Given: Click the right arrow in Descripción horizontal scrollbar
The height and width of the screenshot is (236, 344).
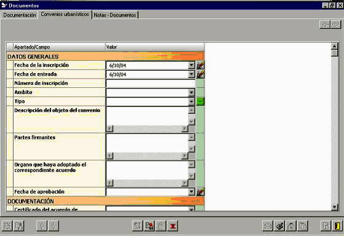Looking at the screenshot, I should coord(185,128).
